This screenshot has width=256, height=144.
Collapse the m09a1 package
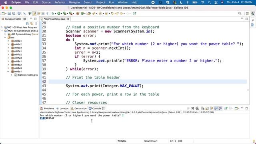point(8,72)
